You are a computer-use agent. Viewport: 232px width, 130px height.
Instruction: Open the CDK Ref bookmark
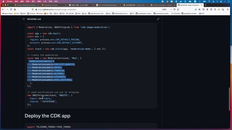point(70,13)
